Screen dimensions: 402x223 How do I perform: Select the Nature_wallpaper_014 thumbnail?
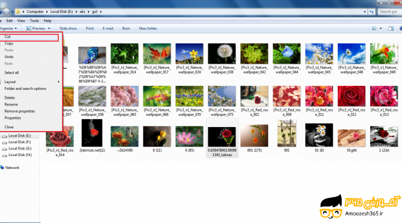[x=125, y=54]
